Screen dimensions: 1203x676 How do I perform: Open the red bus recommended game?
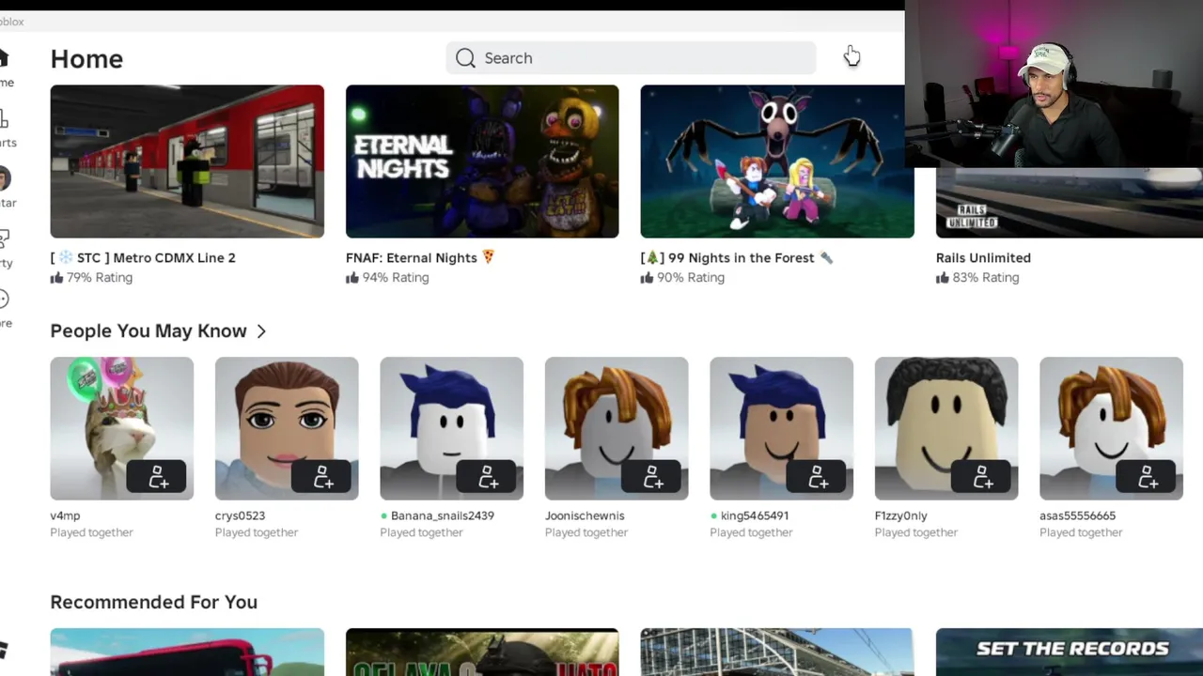tap(187, 653)
